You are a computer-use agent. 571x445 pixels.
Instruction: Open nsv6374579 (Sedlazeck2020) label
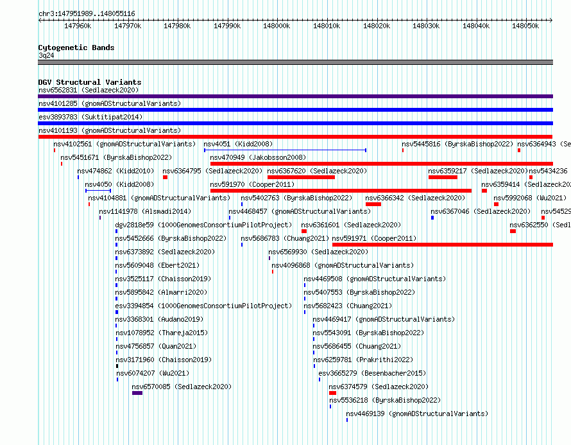(379, 387)
